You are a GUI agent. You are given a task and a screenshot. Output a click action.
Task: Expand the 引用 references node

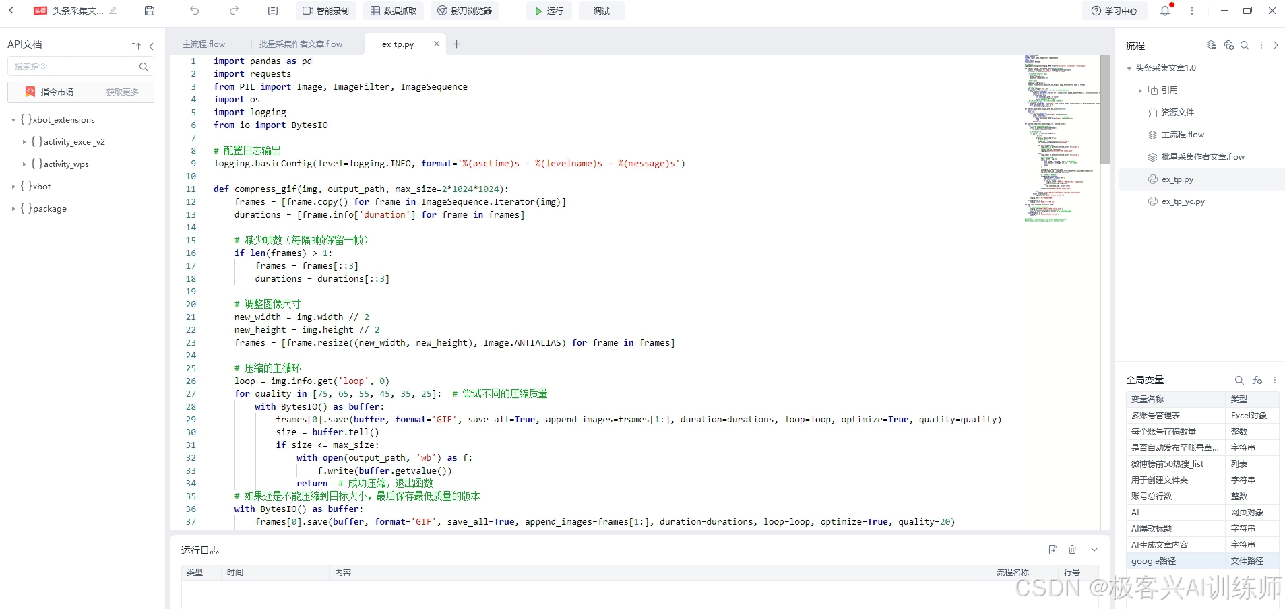pyautogui.click(x=1140, y=90)
